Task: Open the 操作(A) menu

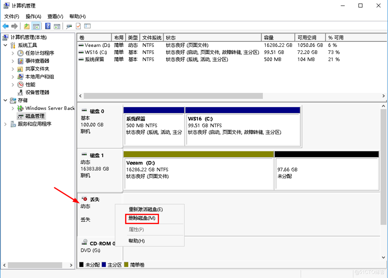Action: coord(34,16)
